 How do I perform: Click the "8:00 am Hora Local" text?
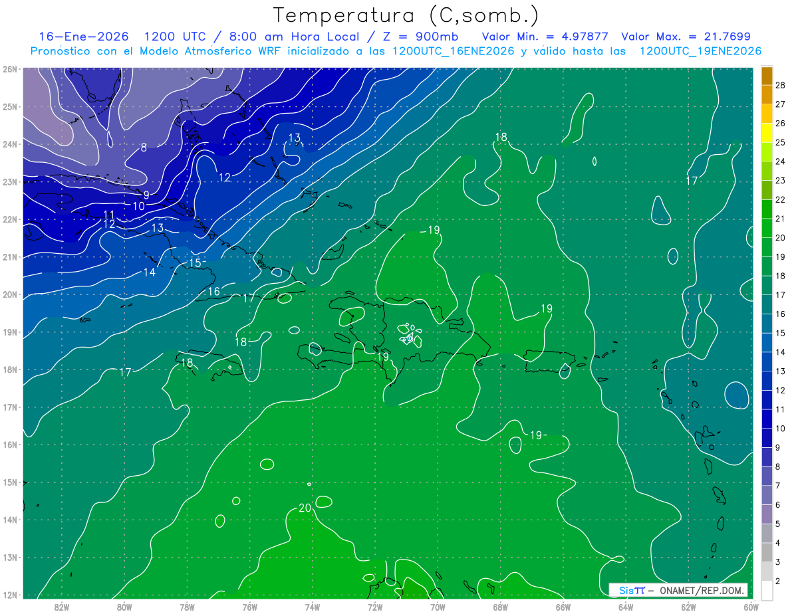[293, 37]
